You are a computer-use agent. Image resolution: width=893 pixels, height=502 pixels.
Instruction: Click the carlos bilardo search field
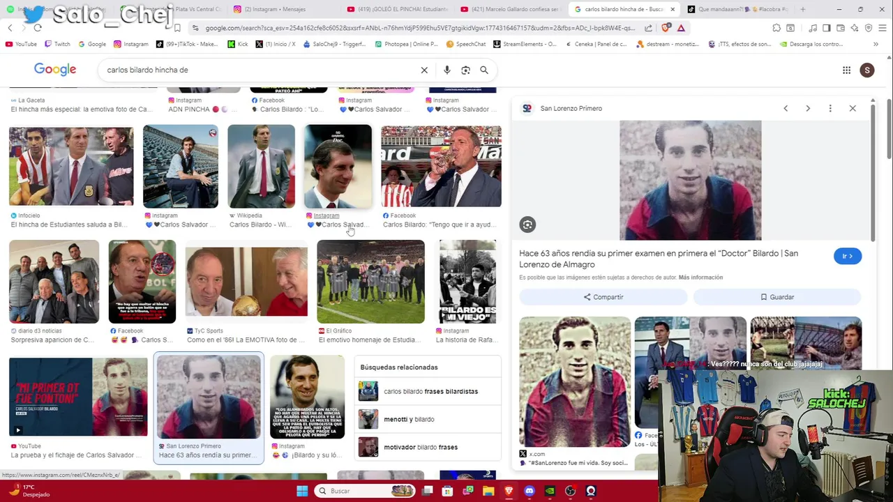(x=258, y=70)
